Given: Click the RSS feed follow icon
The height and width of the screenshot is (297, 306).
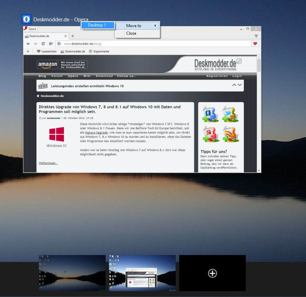Looking at the screenshot, I should point(231,134).
